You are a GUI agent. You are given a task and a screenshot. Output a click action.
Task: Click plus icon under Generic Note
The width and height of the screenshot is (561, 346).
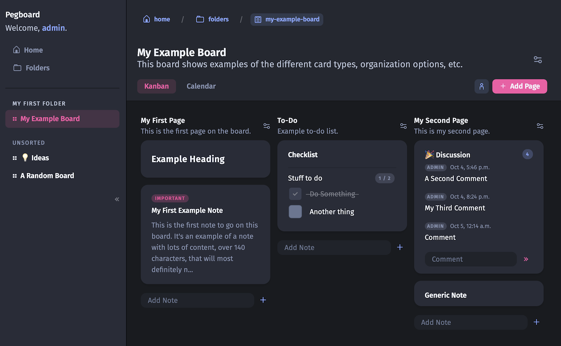[536, 322]
